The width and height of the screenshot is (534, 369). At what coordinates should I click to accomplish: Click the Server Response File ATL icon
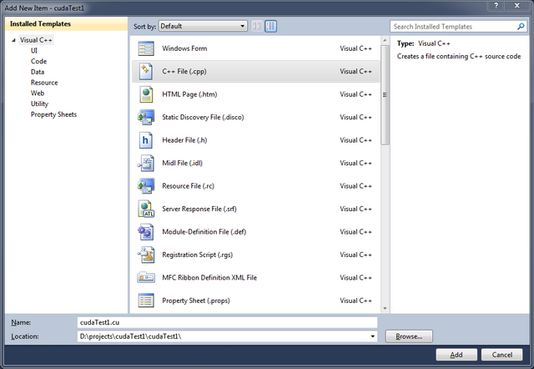pos(146,209)
